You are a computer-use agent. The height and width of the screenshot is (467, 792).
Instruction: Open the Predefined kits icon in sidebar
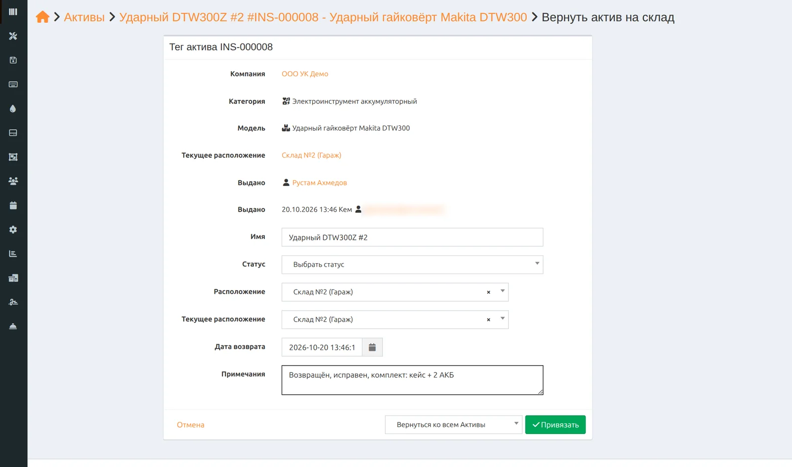pos(13,157)
